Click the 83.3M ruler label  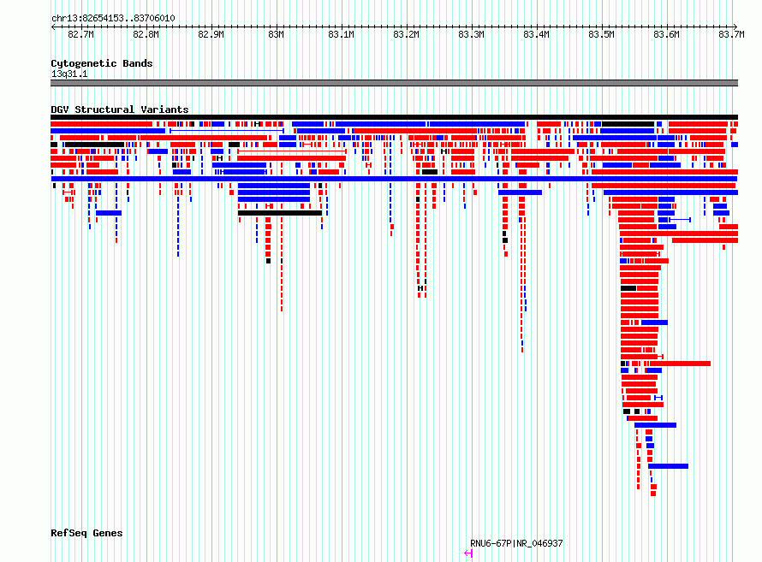click(472, 34)
